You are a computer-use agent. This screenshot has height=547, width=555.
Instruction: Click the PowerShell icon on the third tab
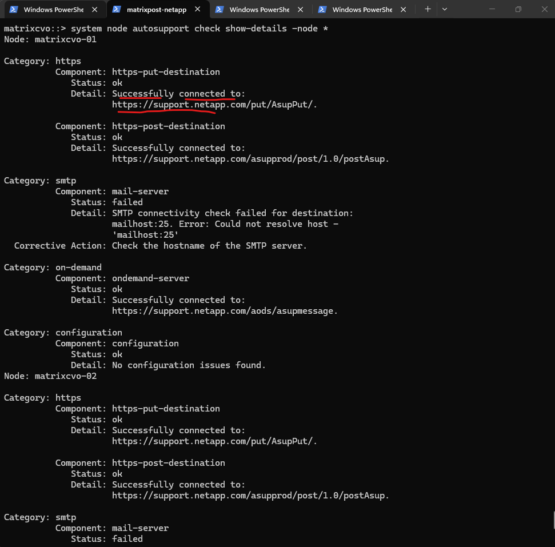click(x=219, y=10)
